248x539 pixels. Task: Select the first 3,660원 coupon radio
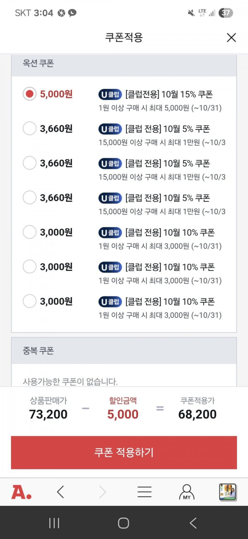pos(29,128)
